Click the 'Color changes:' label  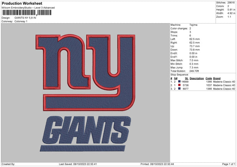point(179,28)
